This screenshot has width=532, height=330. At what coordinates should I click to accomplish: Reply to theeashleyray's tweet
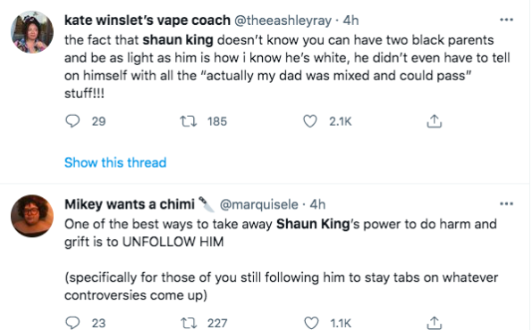click(72, 121)
